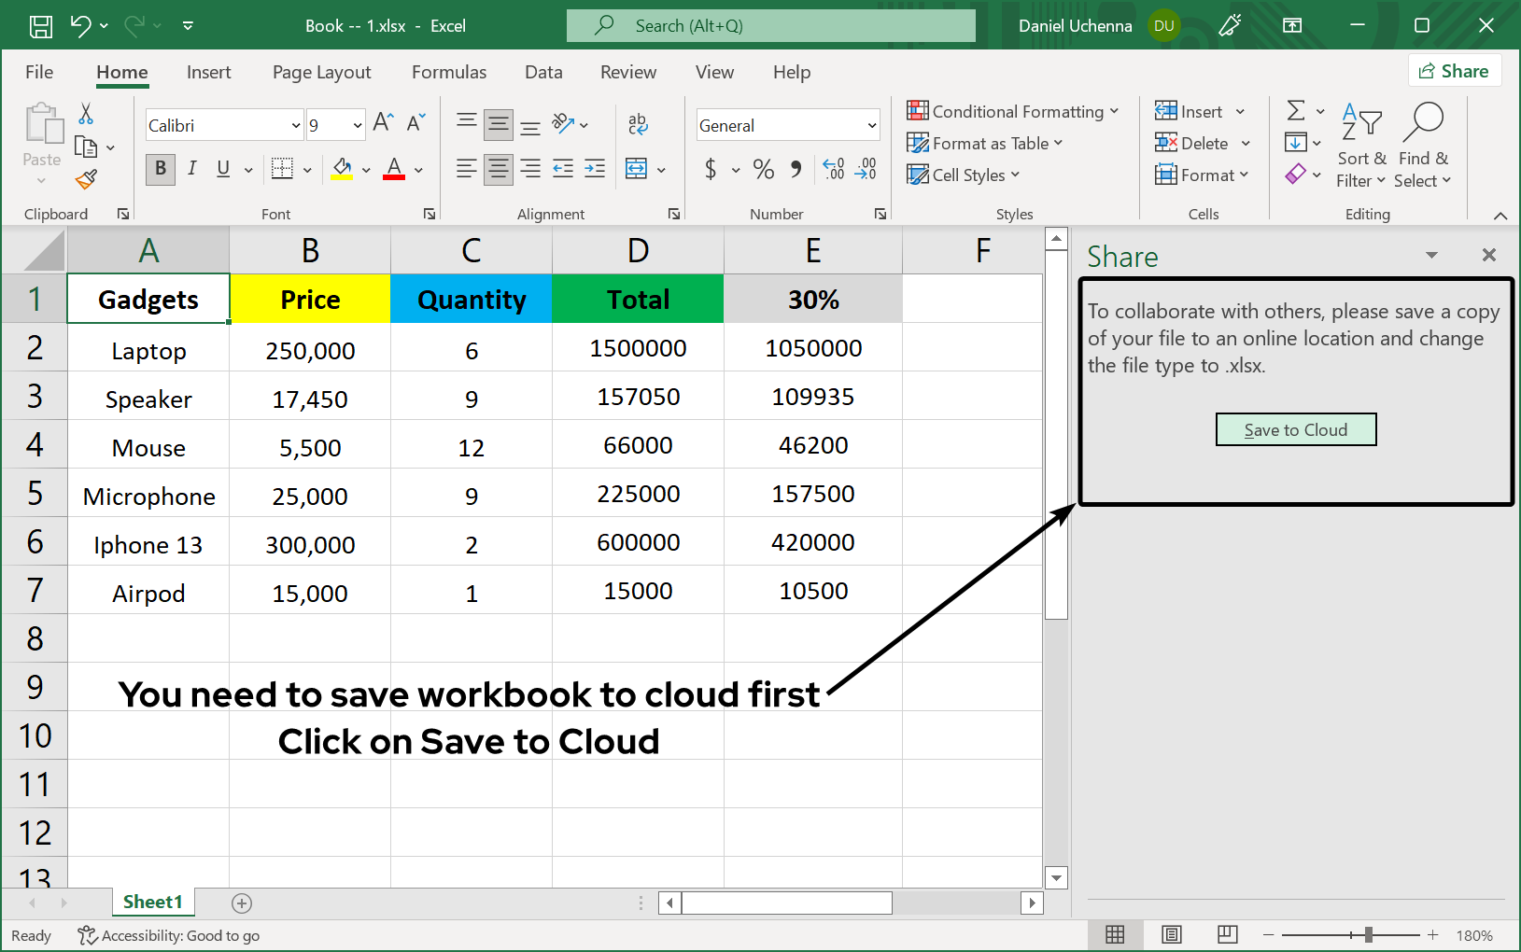
Task: Apply the Percent Style format
Action: (x=763, y=169)
